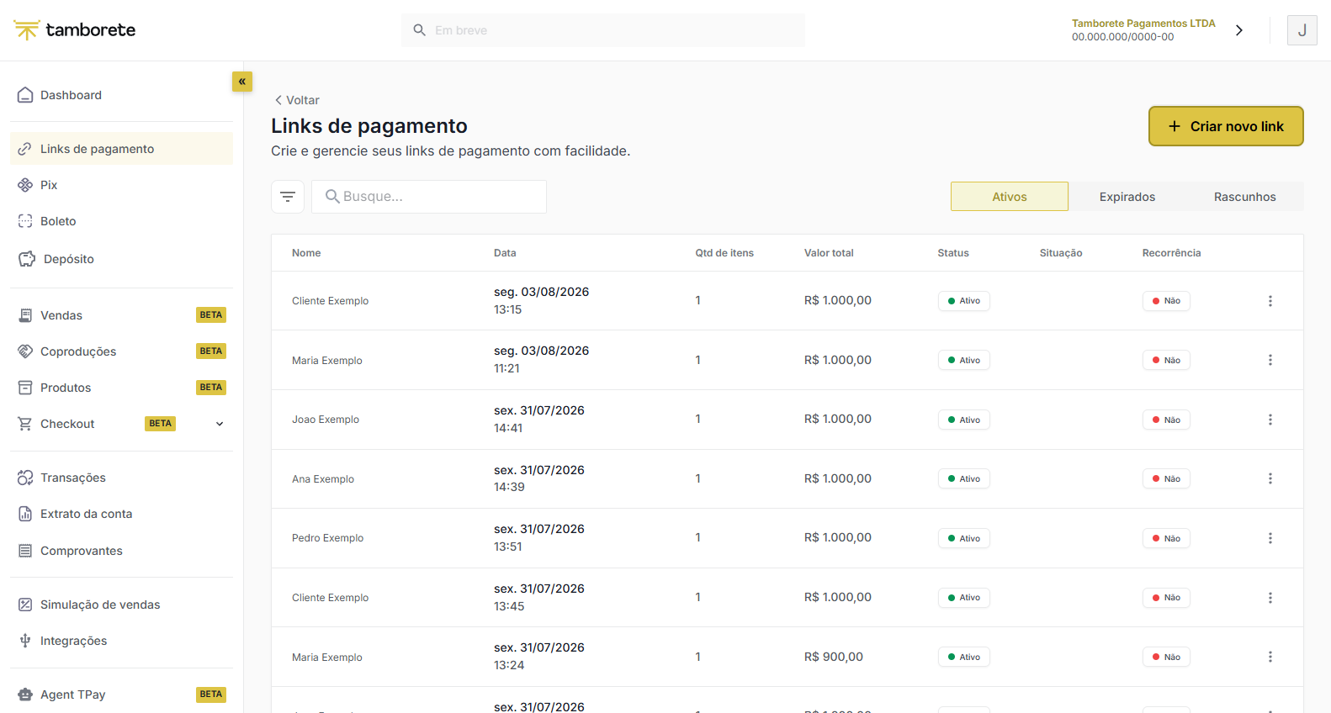Click the Transações icon

click(x=25, y=478)
